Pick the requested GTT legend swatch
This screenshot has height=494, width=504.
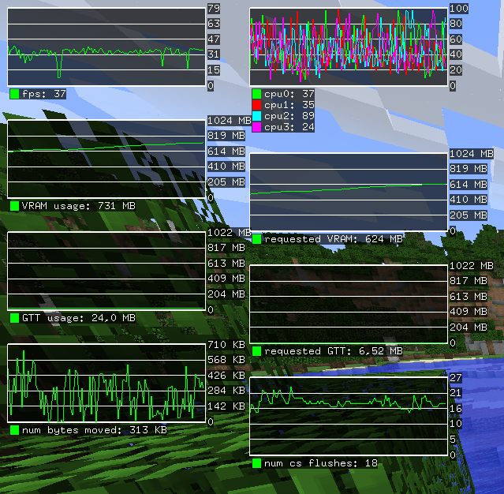(256, 351)
